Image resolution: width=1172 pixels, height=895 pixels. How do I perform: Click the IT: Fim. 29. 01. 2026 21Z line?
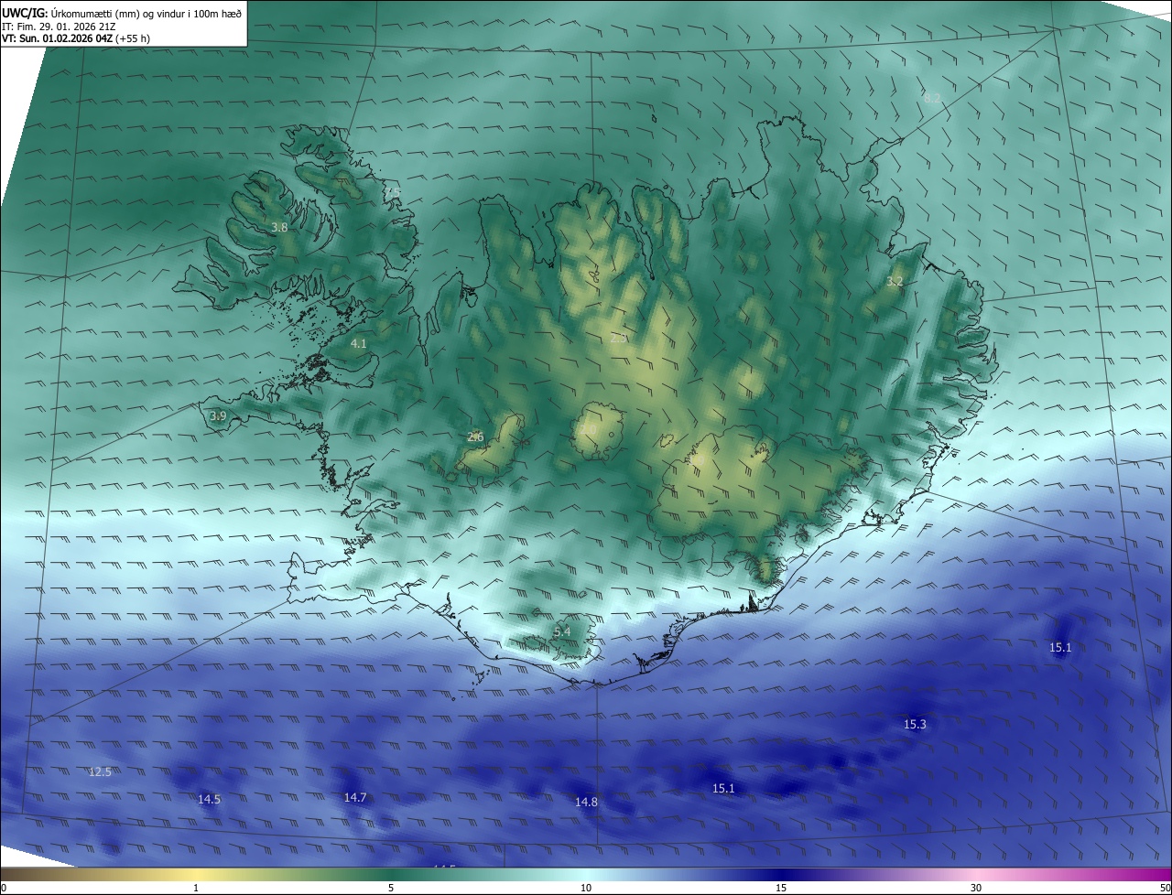(x=60, y=26)
